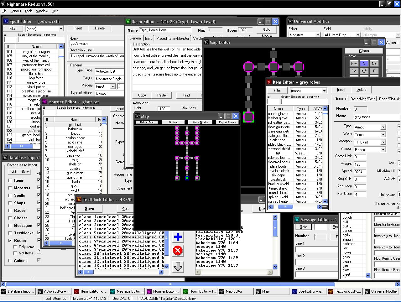Click the rotate icon in Map Editor Move group
Viewport: 401px width, 302px height.
point(364,71)
